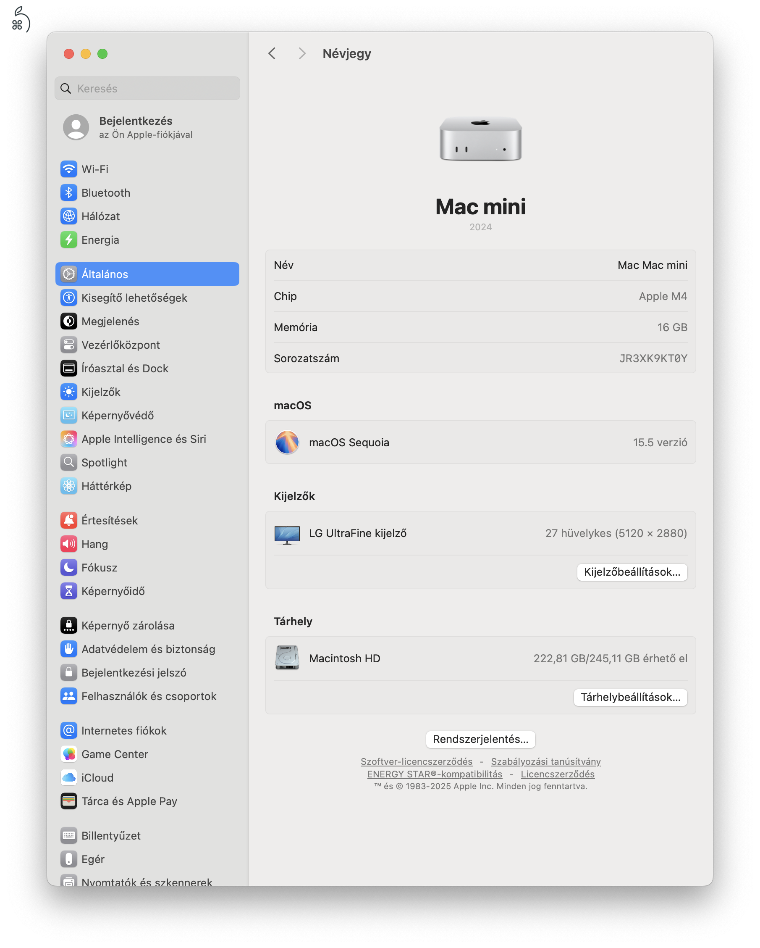The height and width of the screenshot is (948, 760).
Task: Open Képernyő zárolása lock screen icon
Action: [68, 626]
